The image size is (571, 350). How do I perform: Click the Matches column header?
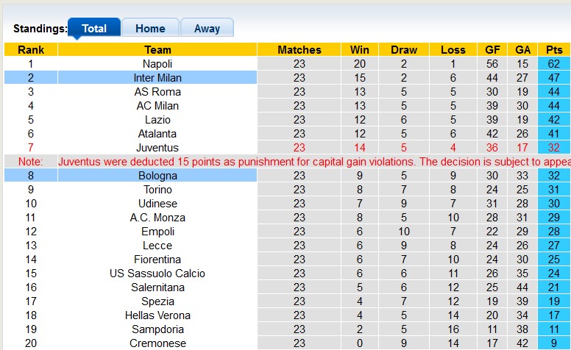coord(299,50)
